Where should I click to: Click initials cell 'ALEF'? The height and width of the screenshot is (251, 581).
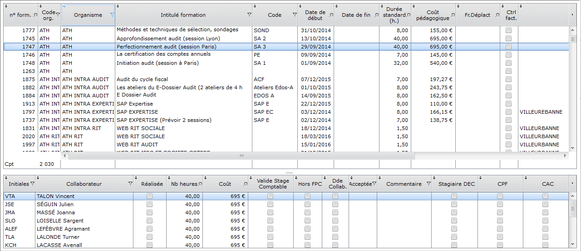click(x=19, y=229)
